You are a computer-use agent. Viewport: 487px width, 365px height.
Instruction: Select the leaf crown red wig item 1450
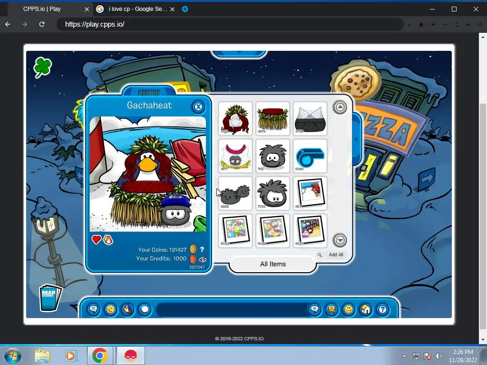tap(235, 118)
